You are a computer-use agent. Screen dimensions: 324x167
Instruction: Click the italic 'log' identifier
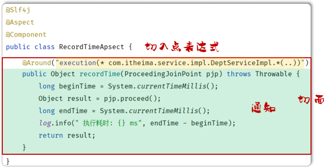point(45,124)
